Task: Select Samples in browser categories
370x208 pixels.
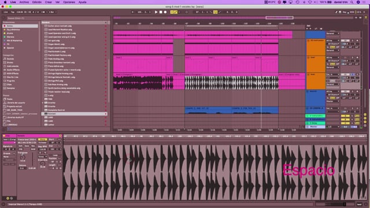Action: 11,88
